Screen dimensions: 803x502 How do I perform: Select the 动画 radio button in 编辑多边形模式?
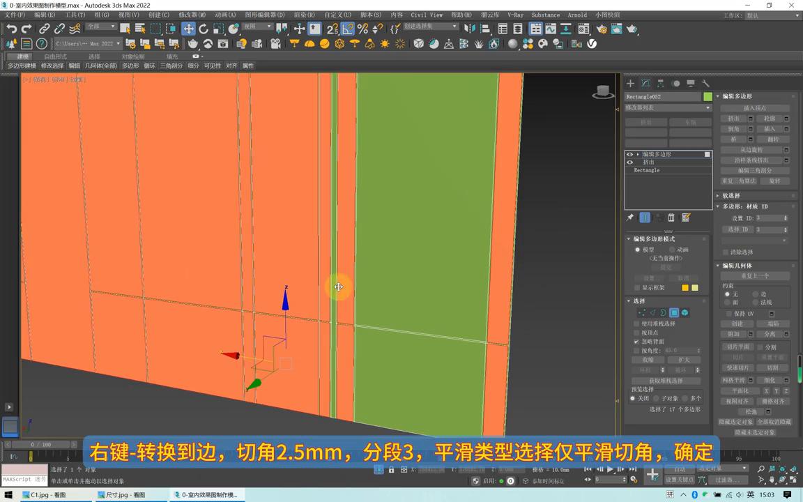tap(672, 250)
